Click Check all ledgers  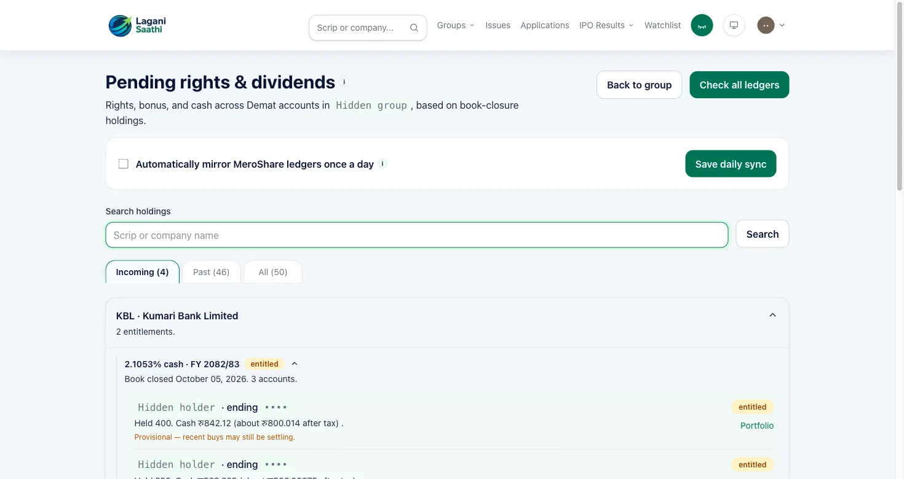[x=739, y=85]
